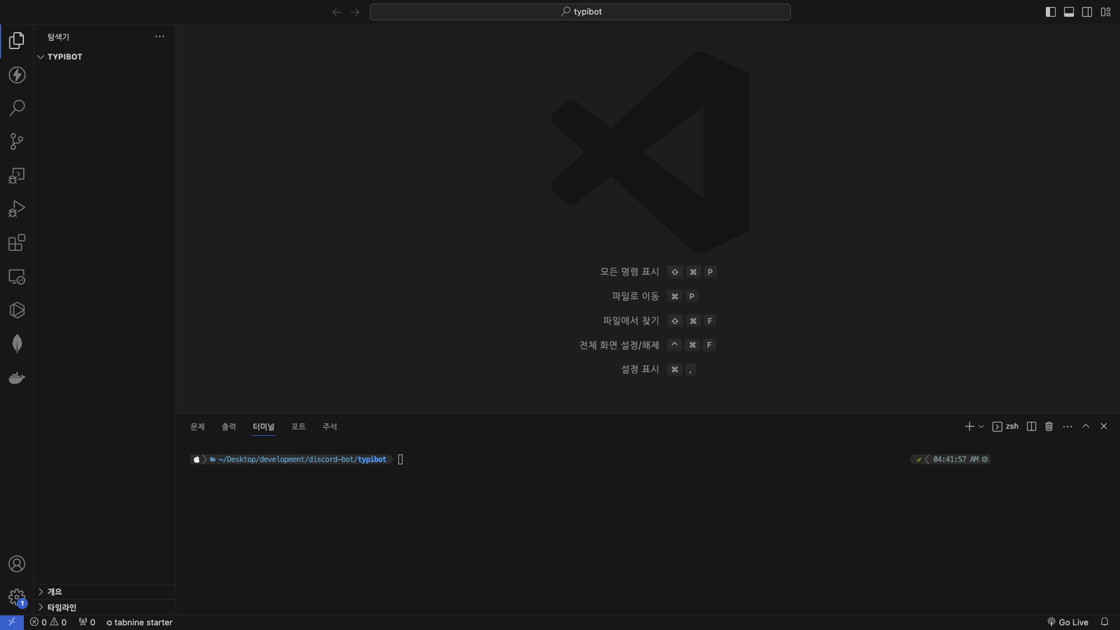Select the zsh terminal label
Viewport: 1120px width, 630px height.
(x=1006, y=426)
